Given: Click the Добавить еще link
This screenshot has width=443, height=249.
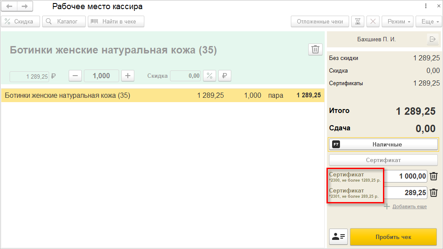Looking at the screenshot, I should click(x=410, y=206).
